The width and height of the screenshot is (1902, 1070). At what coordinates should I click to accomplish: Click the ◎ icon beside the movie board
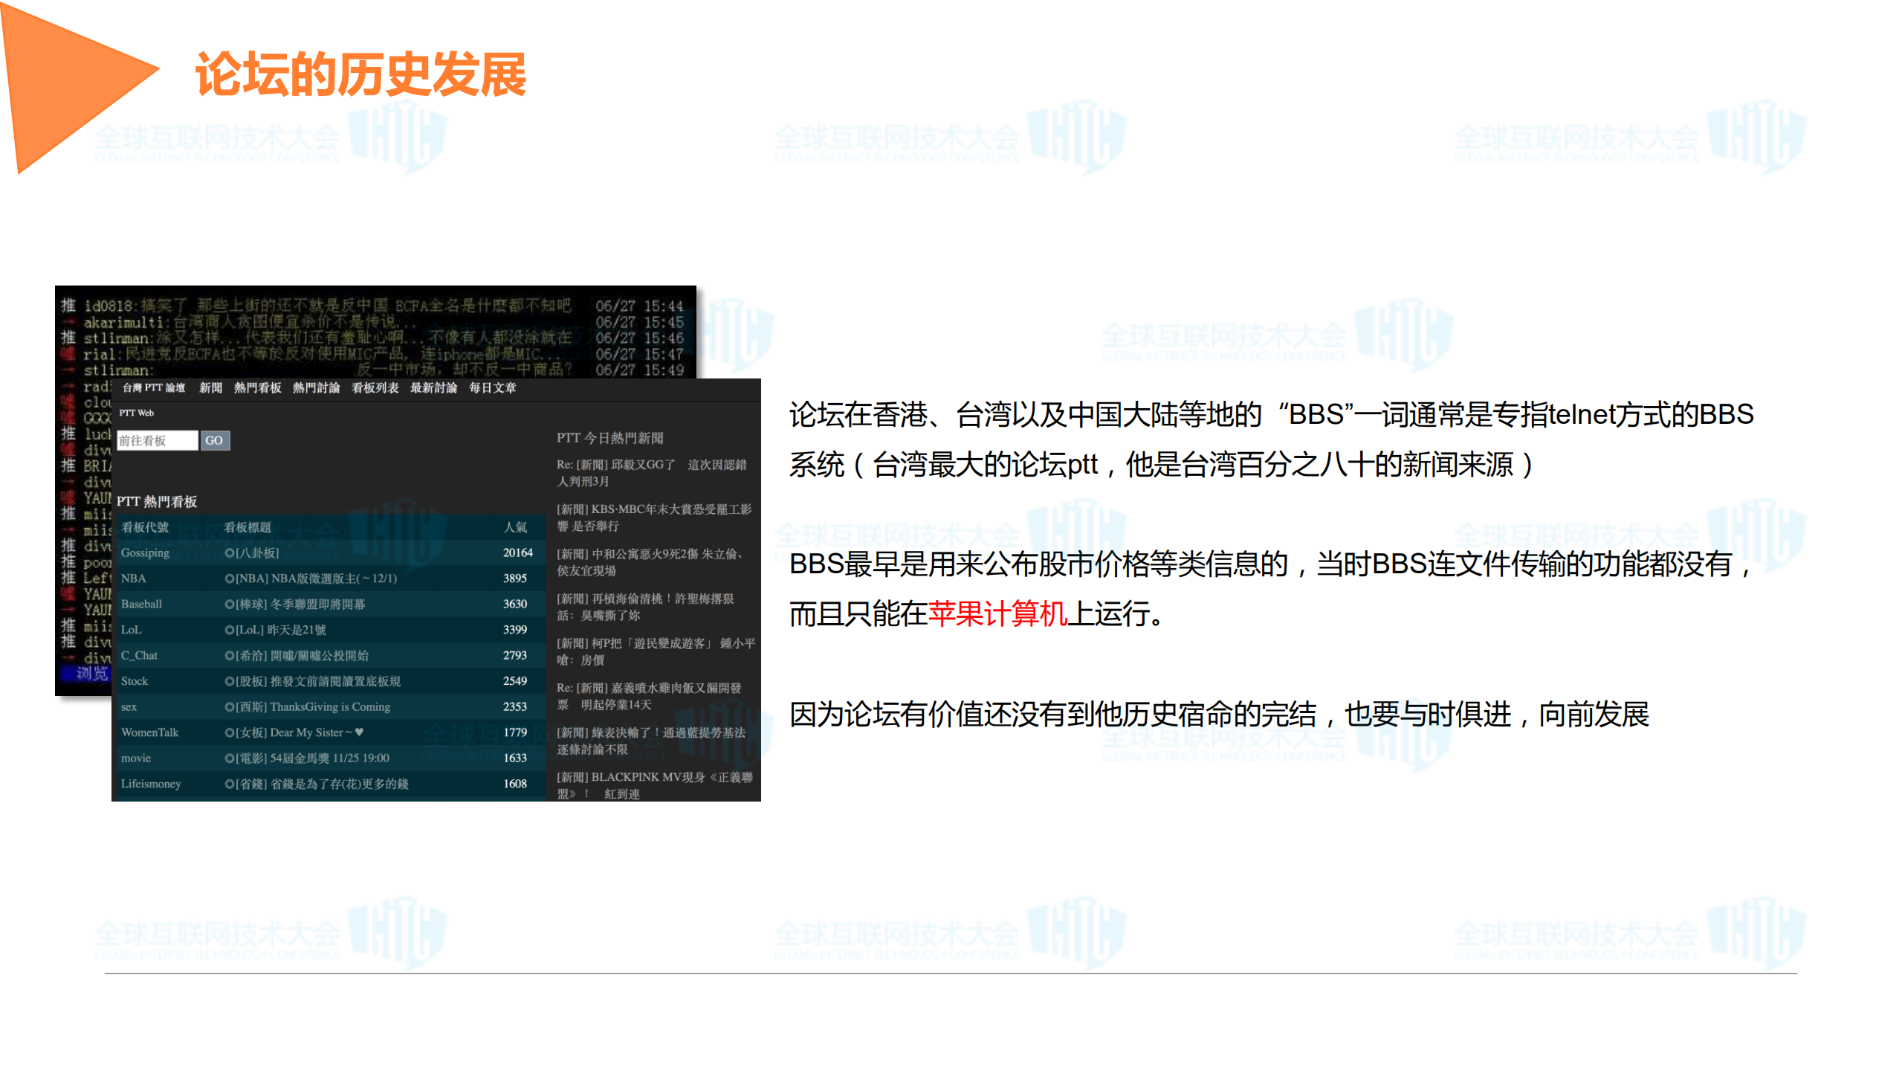[229, 758]
